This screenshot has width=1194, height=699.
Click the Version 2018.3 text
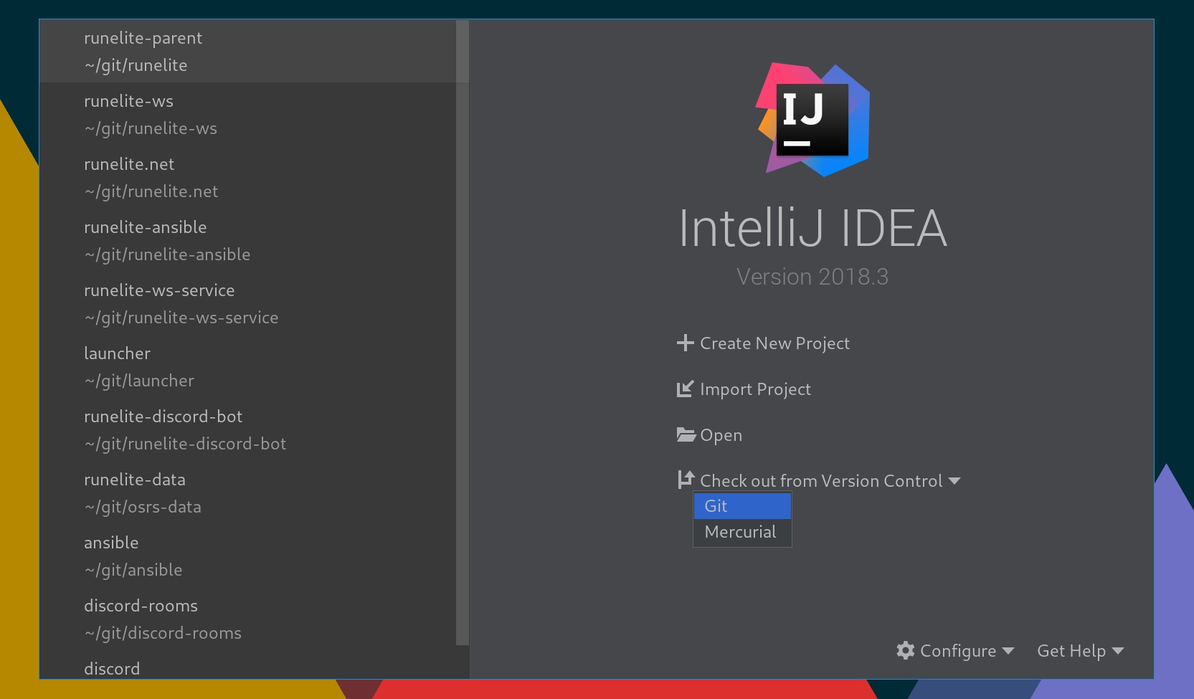click(812, 277)
